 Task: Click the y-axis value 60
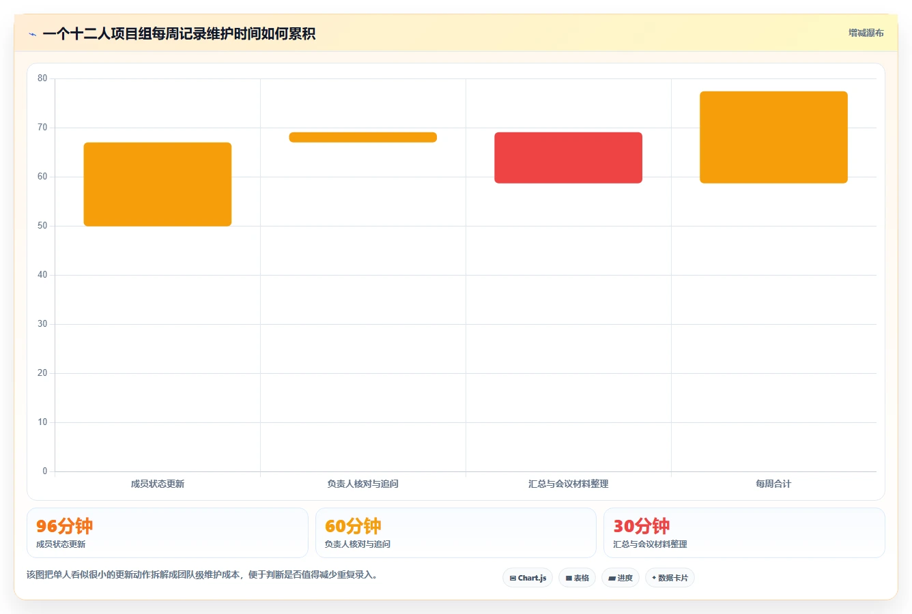click(x=42, y=177)
